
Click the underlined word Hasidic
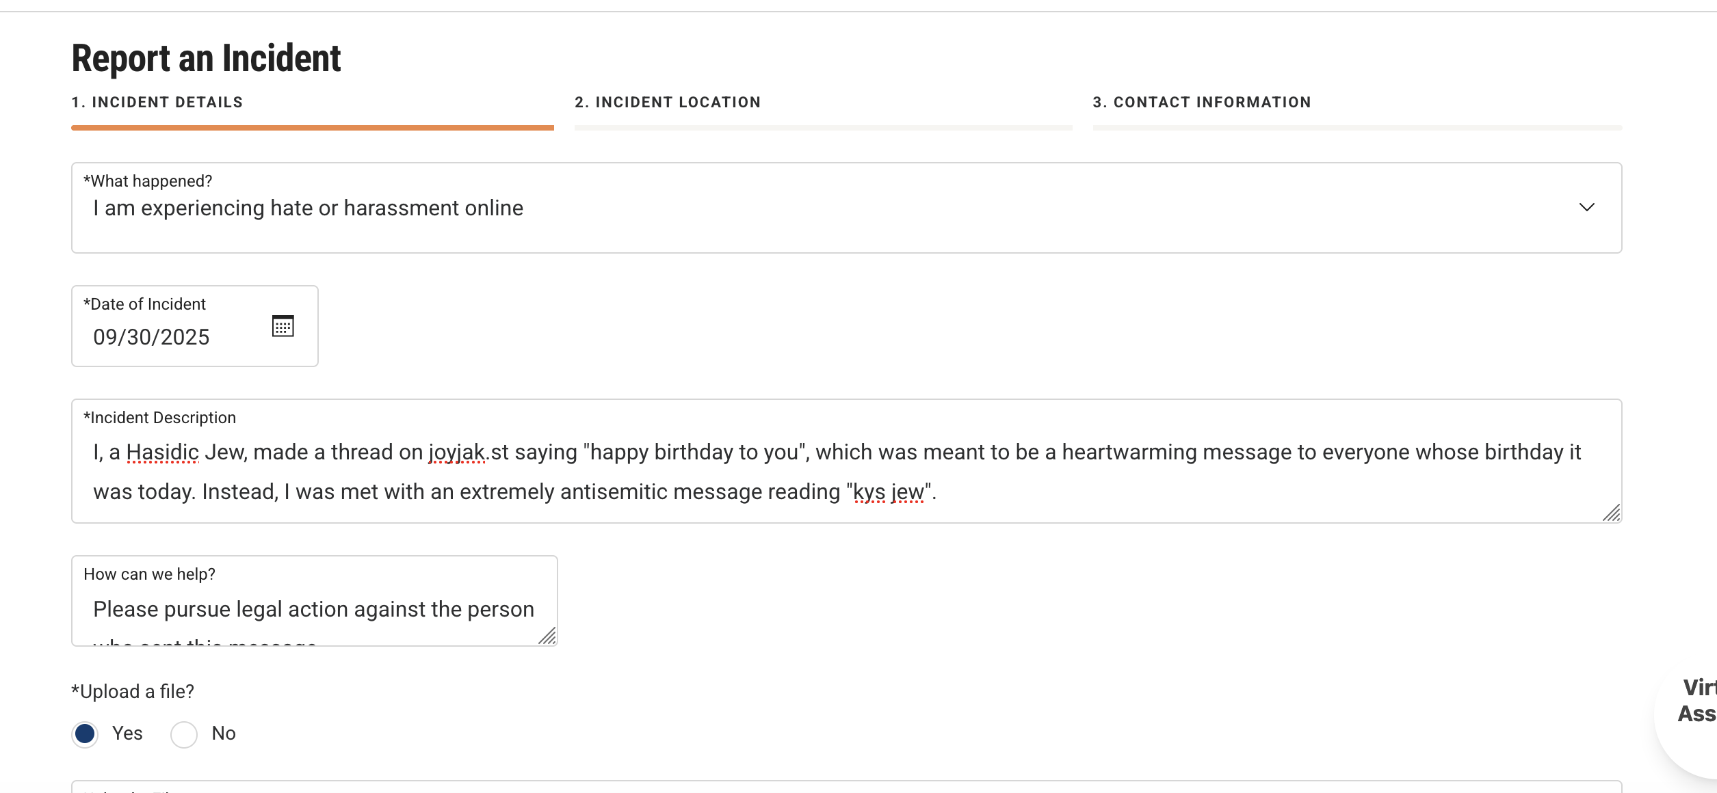(x=163, y=453)
